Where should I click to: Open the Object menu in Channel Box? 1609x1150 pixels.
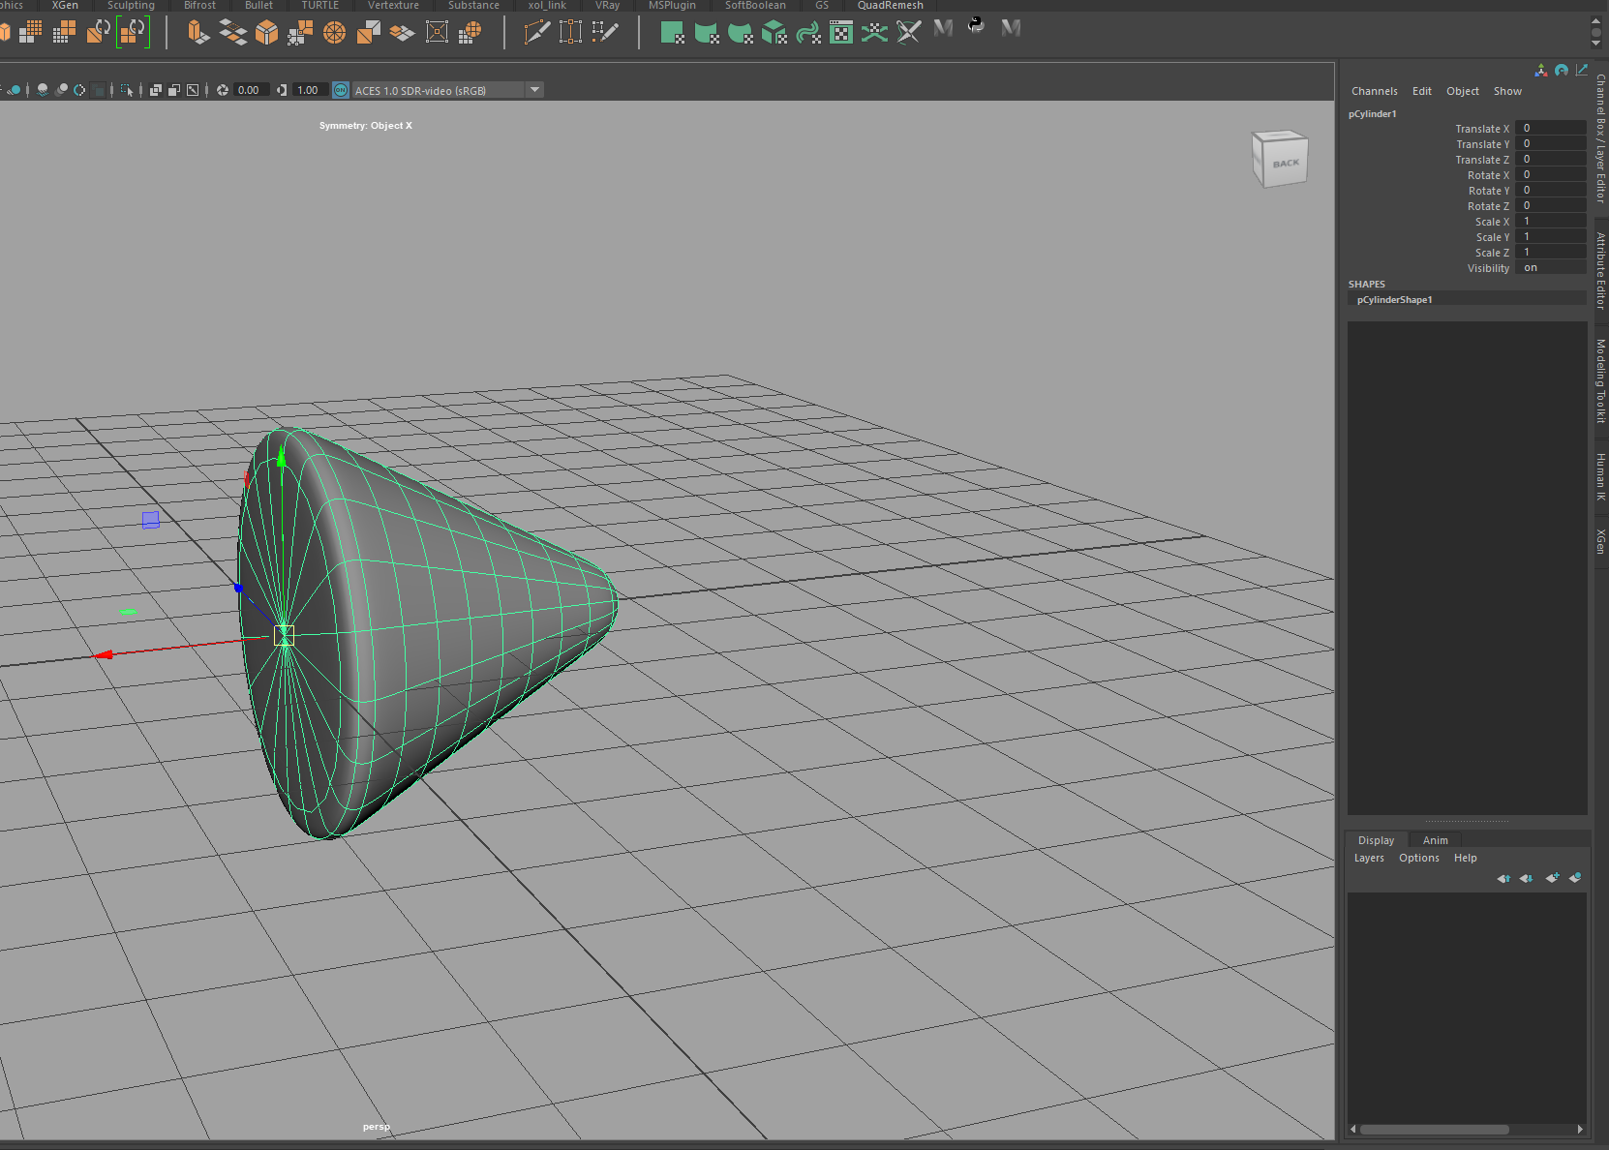coord(1462,91)
